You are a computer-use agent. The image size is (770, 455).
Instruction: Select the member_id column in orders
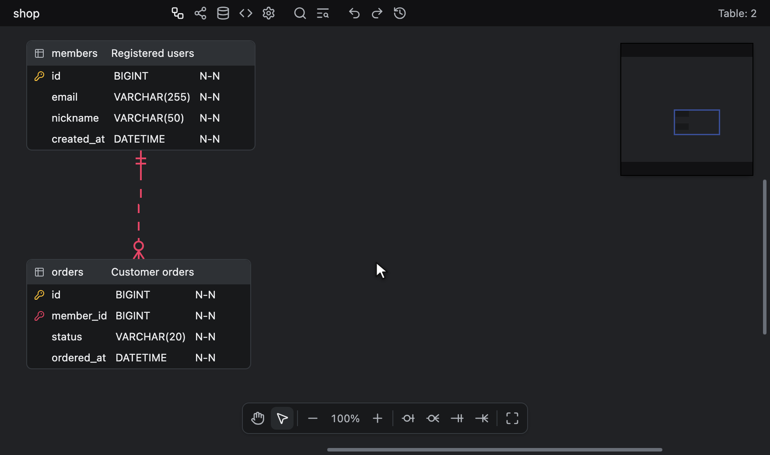click(x=79, y=316)
